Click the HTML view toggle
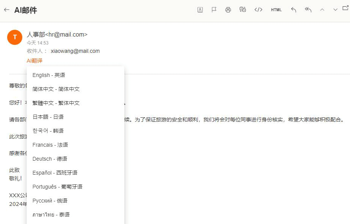The height and width of the screenshot is (224, 350). point(276,10)
